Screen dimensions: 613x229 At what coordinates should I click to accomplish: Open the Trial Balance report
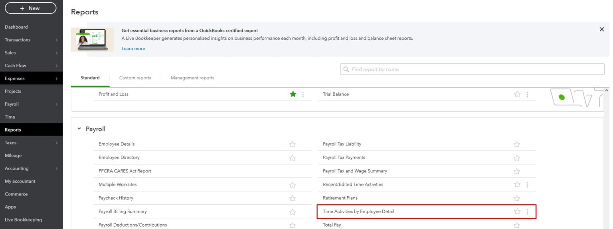tap(336, 94)
